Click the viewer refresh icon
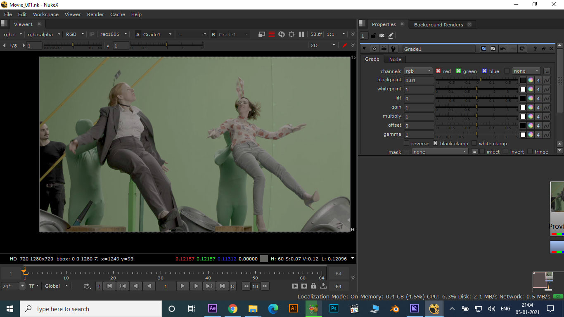The image size is (564, 317). [x=282, y=34]
